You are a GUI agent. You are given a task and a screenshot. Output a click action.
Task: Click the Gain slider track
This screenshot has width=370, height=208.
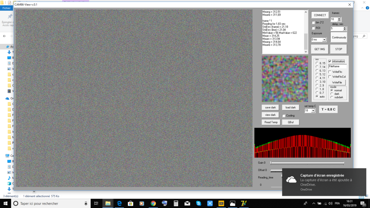pyautogui.click(x=307, y=163)
